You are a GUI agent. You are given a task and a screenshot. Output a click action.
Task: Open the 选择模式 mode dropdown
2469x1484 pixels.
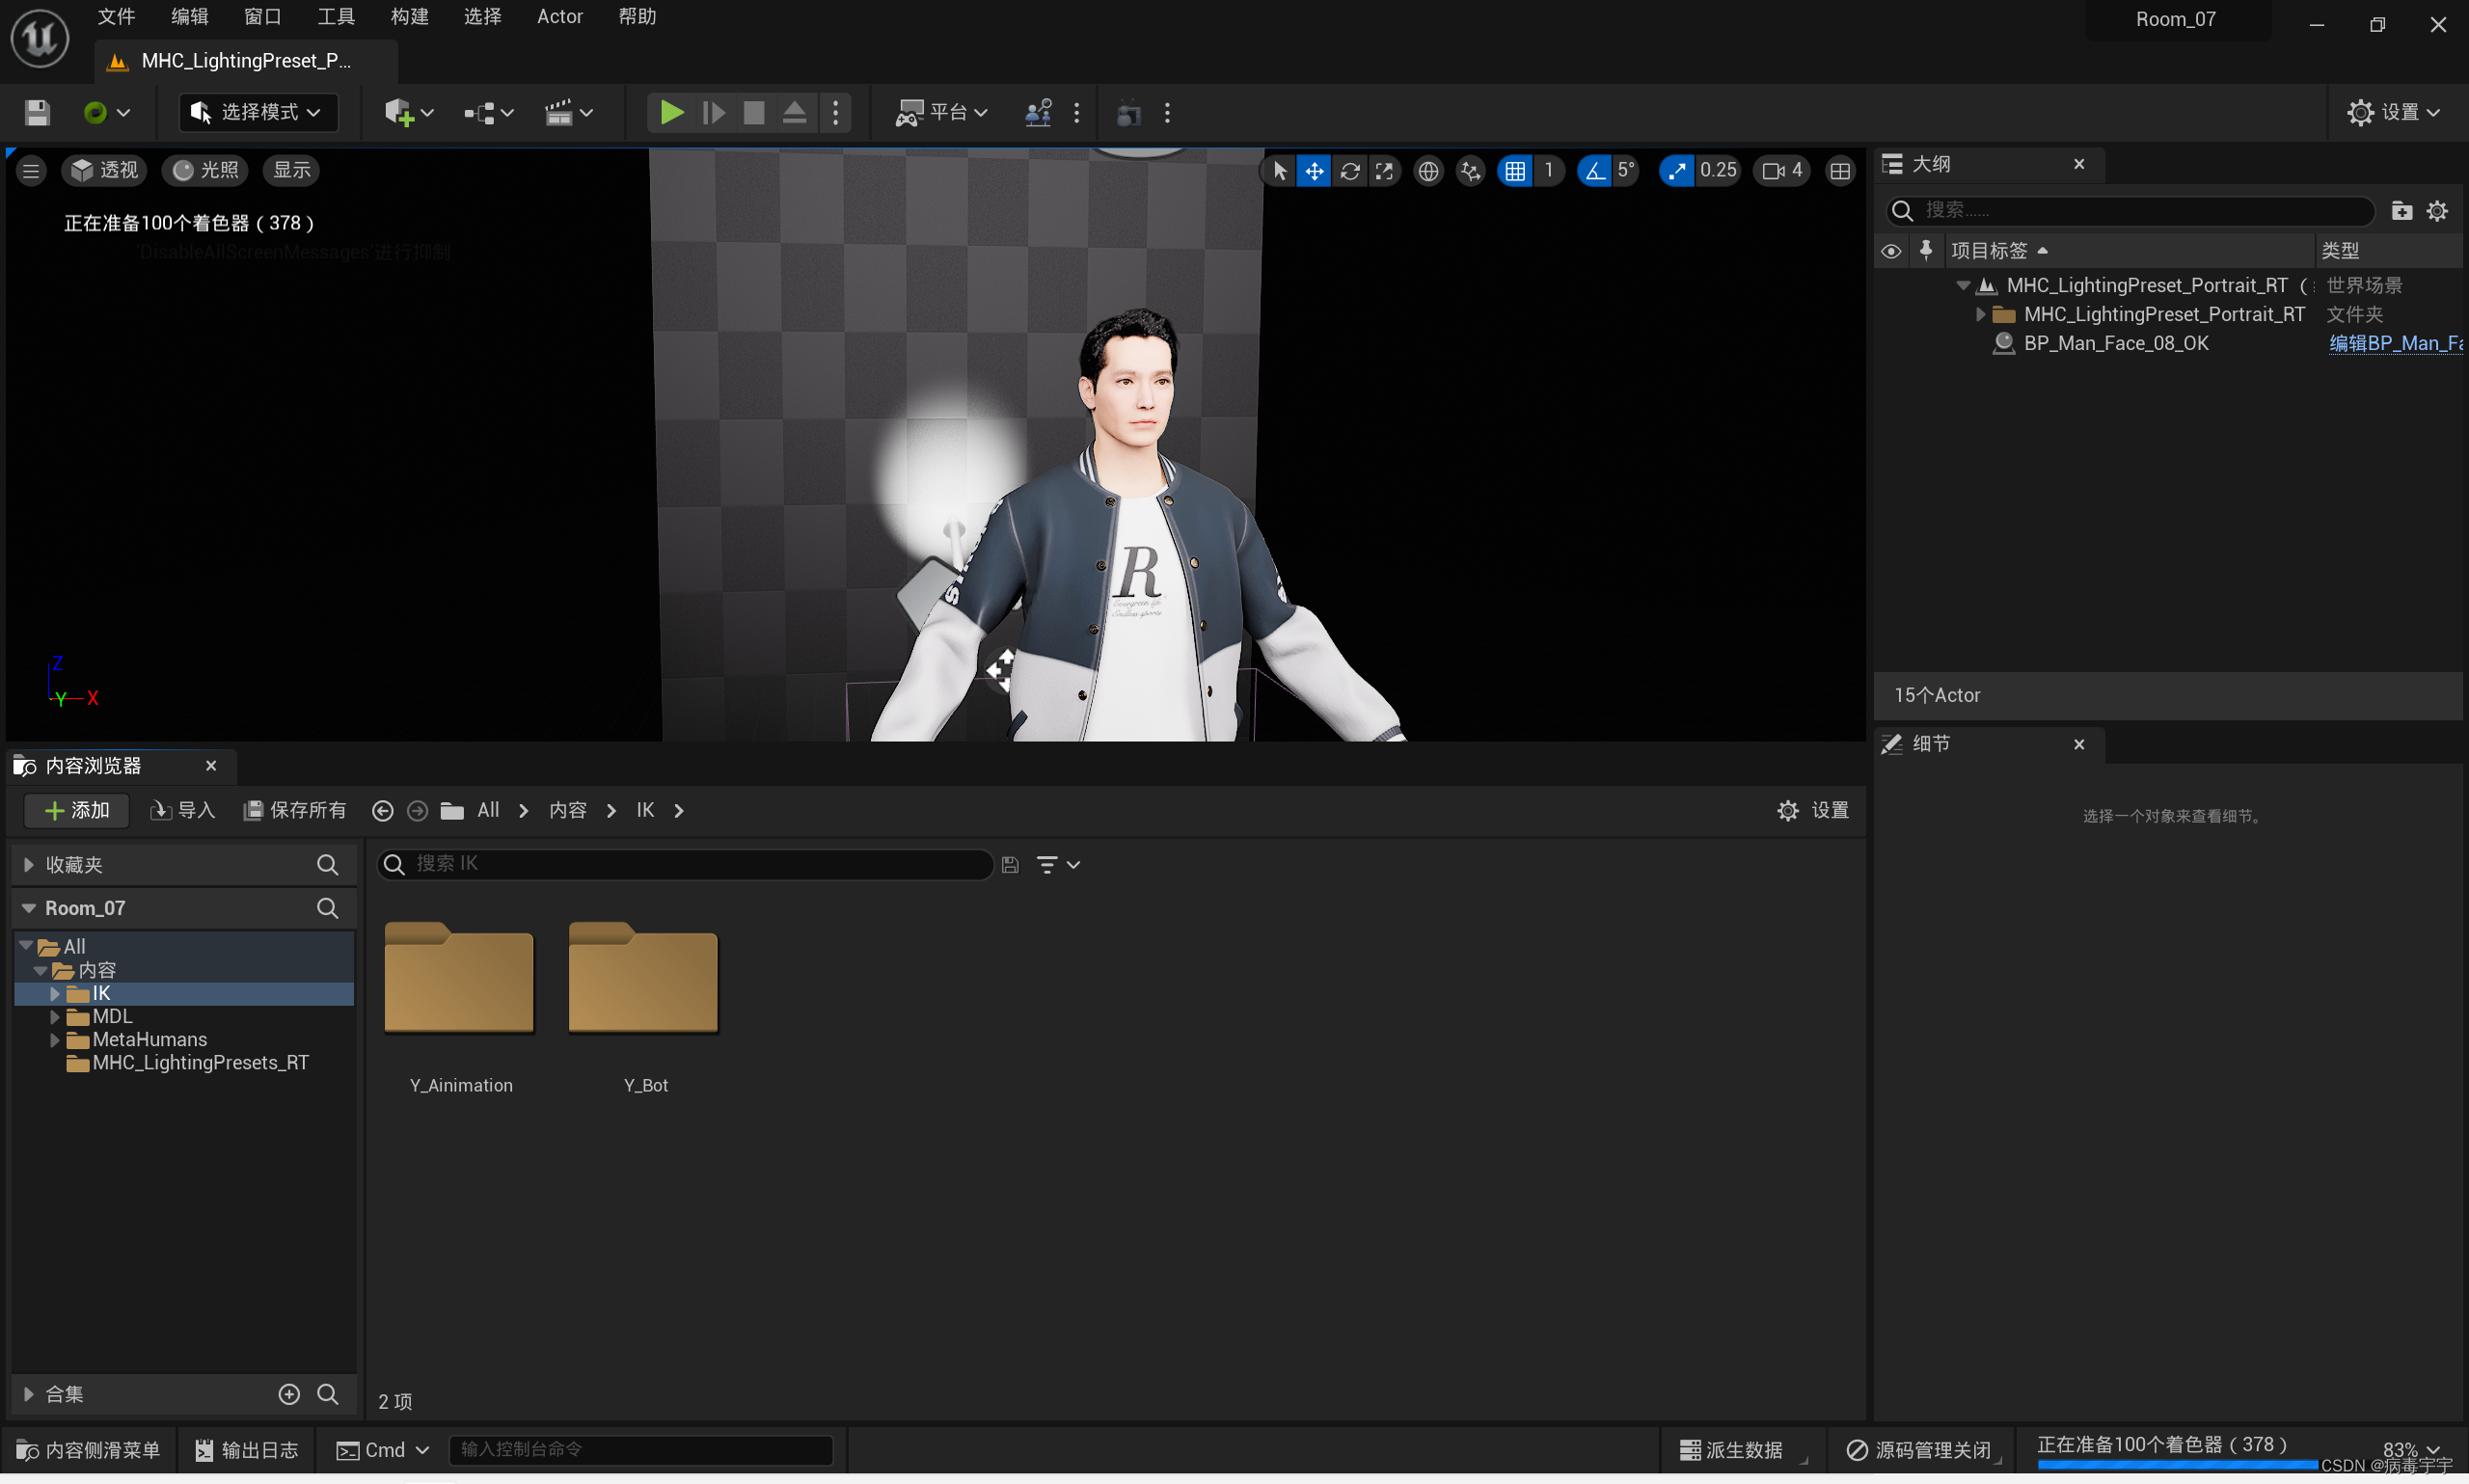258,113
